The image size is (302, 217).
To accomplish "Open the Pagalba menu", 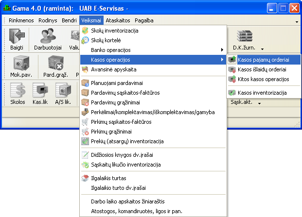I will [144, 20].
